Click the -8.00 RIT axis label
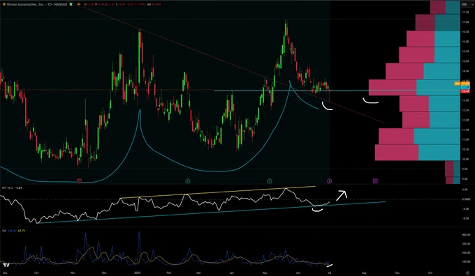 point(465,218)
